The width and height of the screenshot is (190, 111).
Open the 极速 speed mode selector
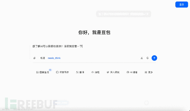click(43, 58)
